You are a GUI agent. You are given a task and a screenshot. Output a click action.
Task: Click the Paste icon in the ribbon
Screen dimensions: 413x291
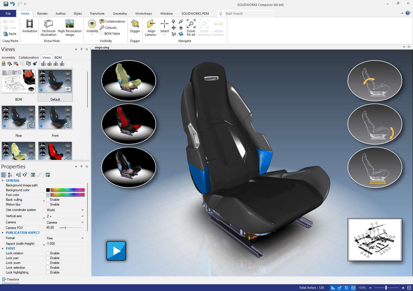coord(6,34)
